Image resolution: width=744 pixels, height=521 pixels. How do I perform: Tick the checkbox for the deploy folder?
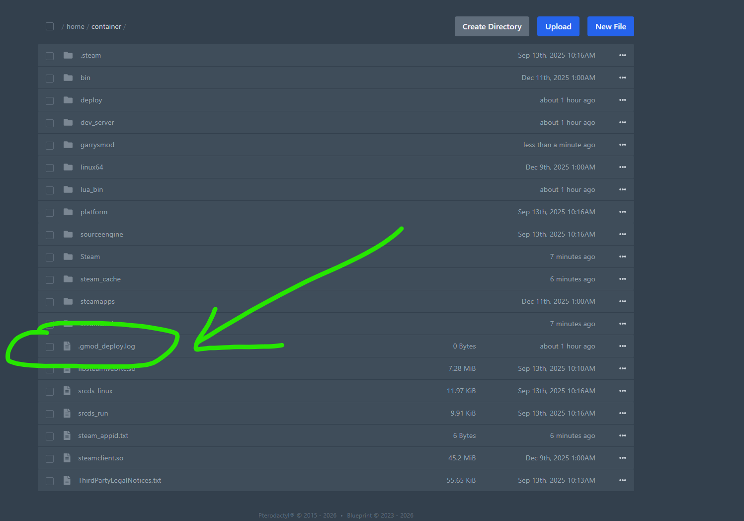(x=50, y=100)
